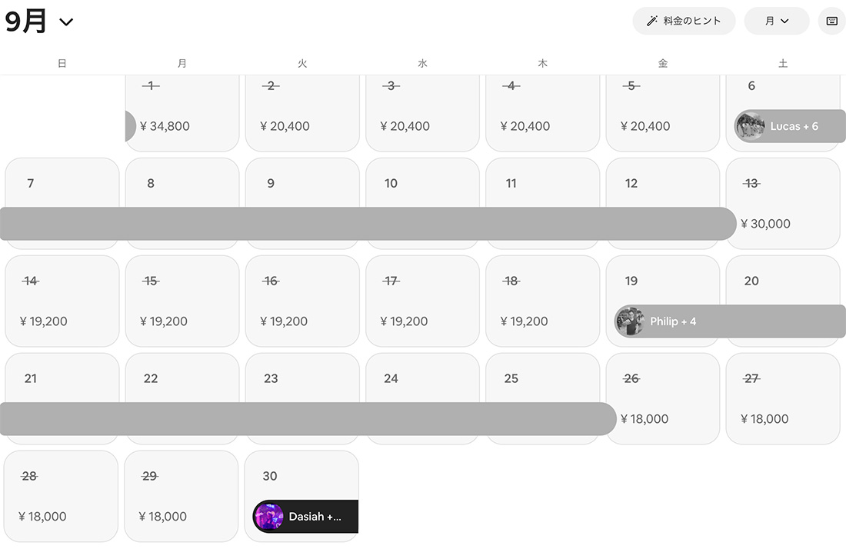Viewport: 846px width, 549px height.
Task: Open Dasiah guest profile photo
Action: pos(268,517)
